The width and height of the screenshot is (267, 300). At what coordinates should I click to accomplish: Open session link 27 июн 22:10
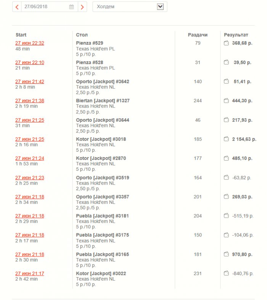pyautogui.click(x=30, y=63)
